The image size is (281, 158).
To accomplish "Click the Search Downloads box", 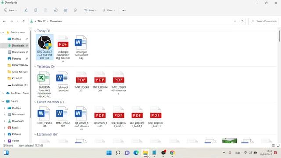I will tap(263, 21).
